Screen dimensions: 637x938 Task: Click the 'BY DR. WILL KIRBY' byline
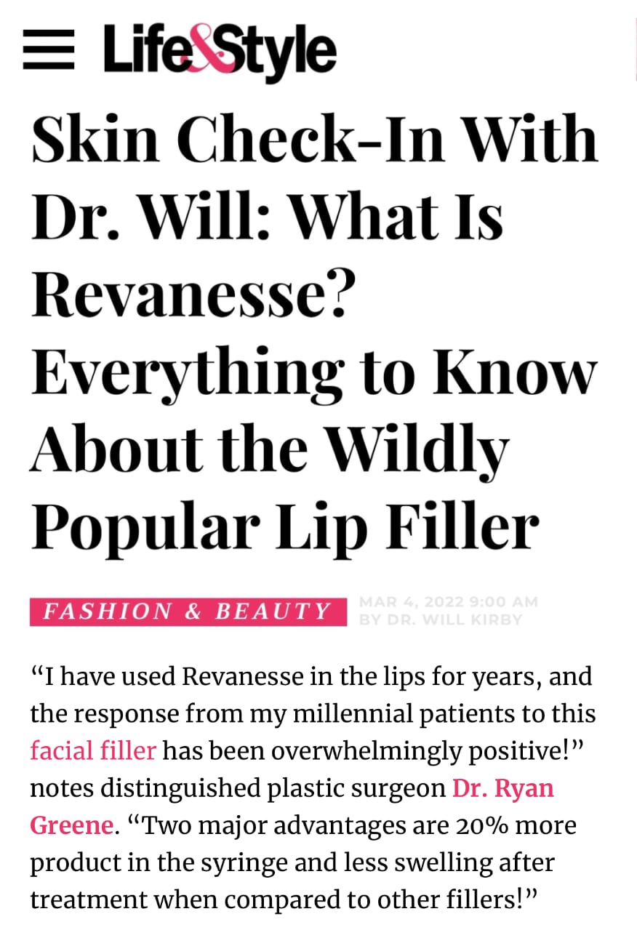point(441,620)
